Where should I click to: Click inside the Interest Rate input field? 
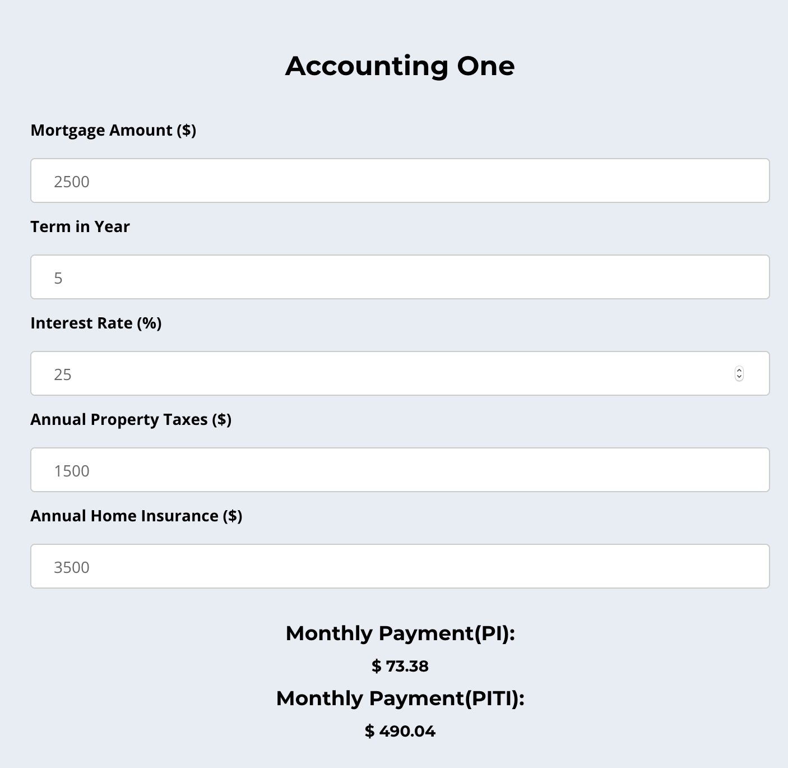pyautogui.click(x=400, y=373)
